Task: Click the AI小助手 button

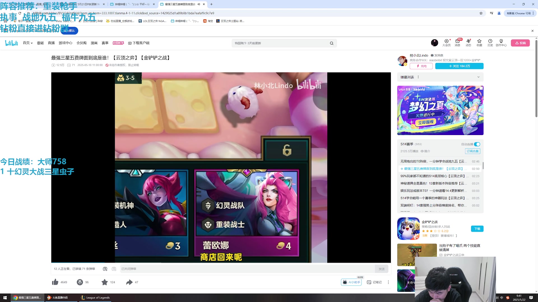Action: (x=351, y=282)
